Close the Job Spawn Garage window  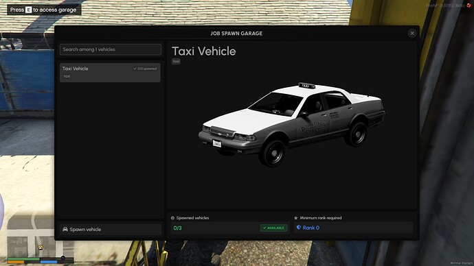pyautogui.click(x=412, y=33)
